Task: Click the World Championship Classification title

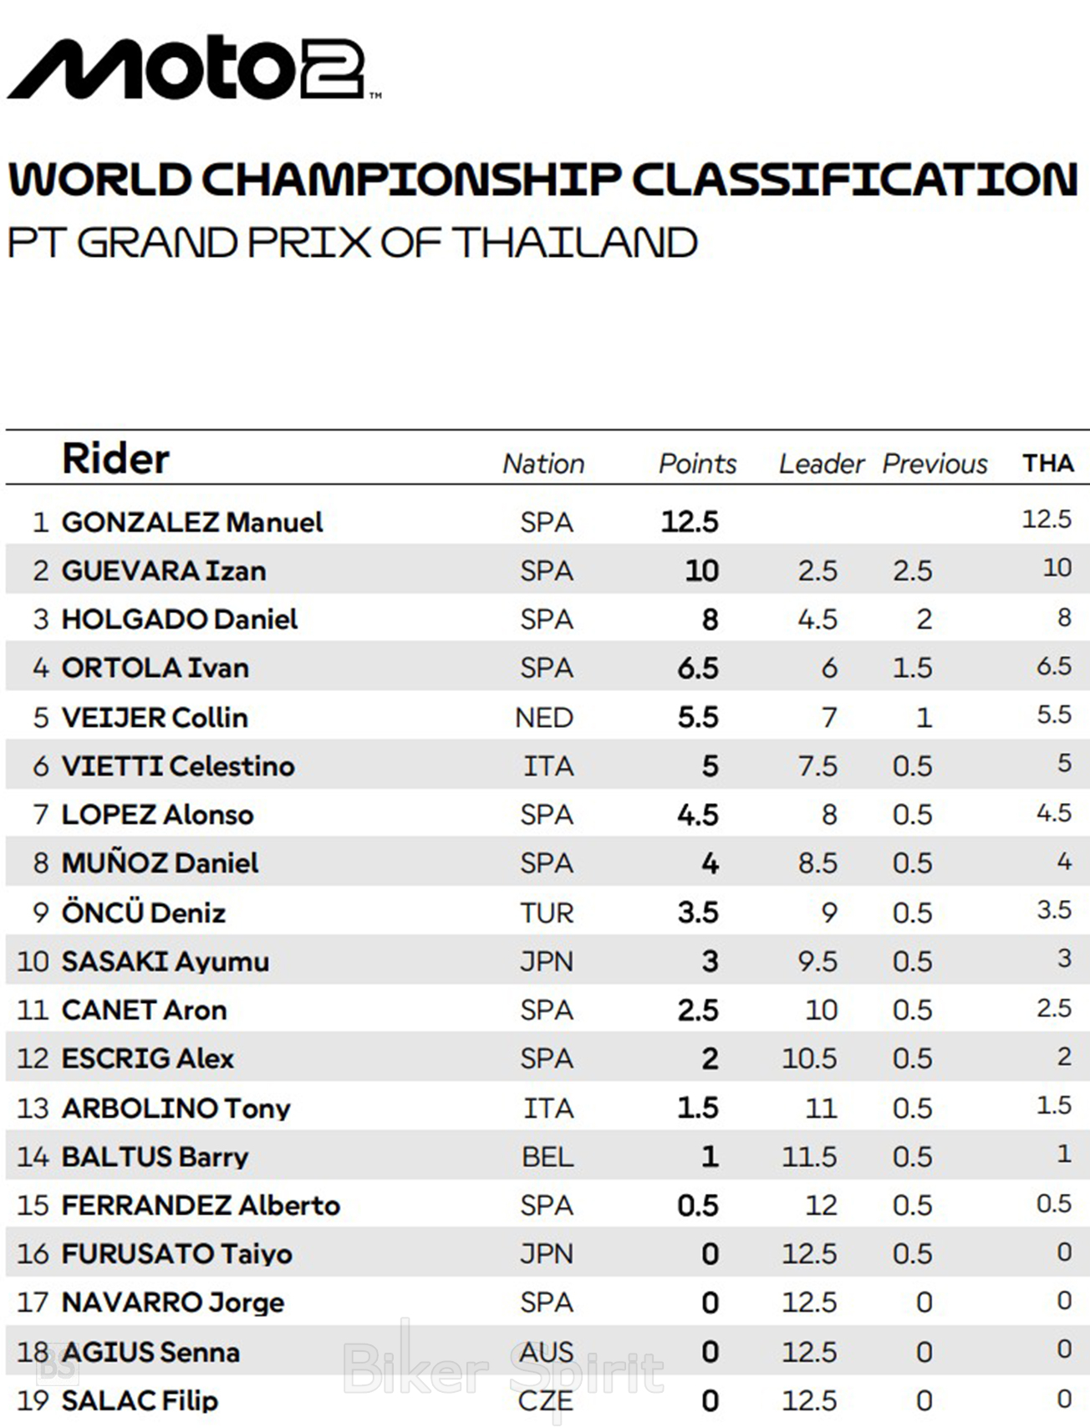Action: pos(543,179)
